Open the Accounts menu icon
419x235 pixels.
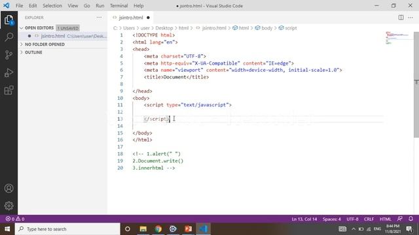pyautogui.click(x=9, y=189)
